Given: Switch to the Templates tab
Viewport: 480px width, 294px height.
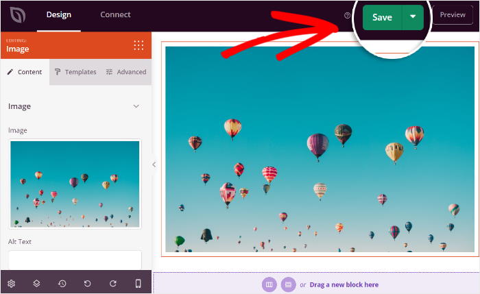Looking at the screenshot, I should [75, 72].
